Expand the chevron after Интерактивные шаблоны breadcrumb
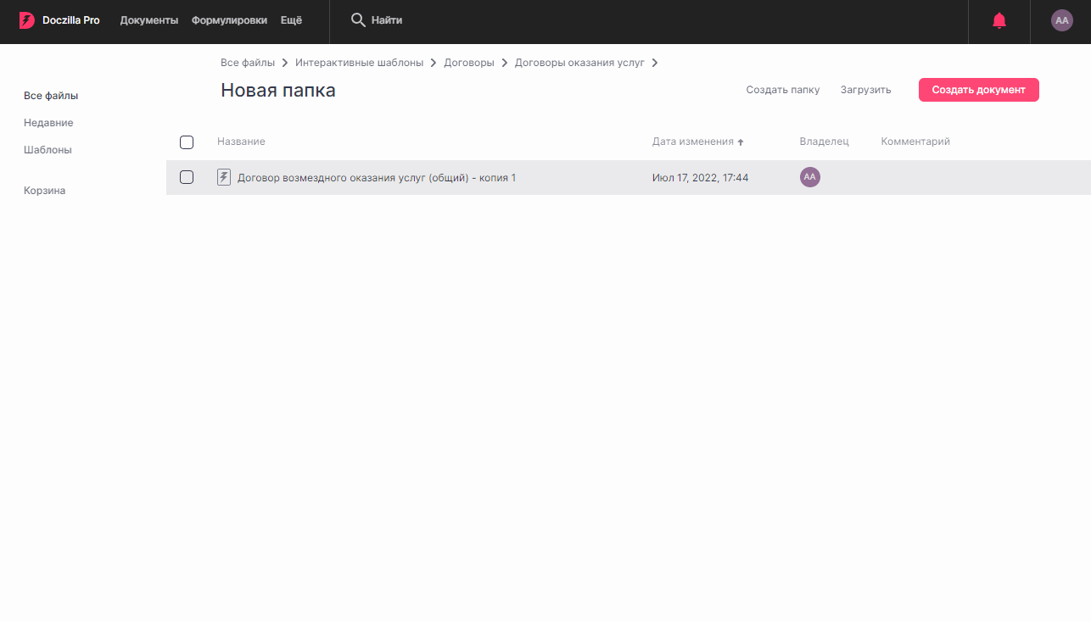Viewport: 1091px width, 622px height. [434, 63]
